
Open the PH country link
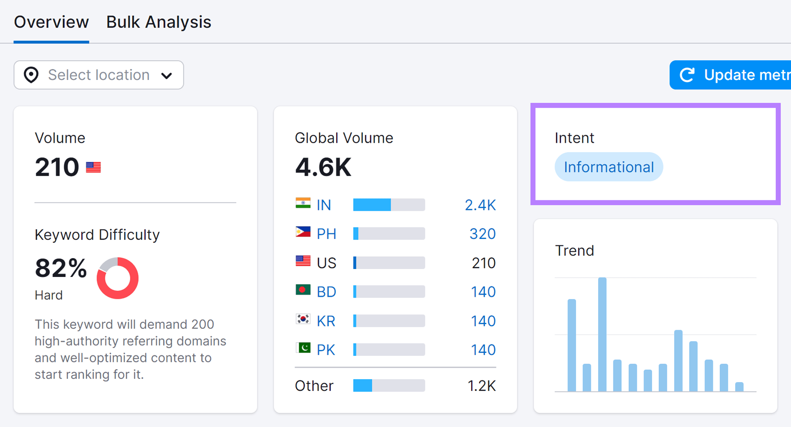(326, 233)
